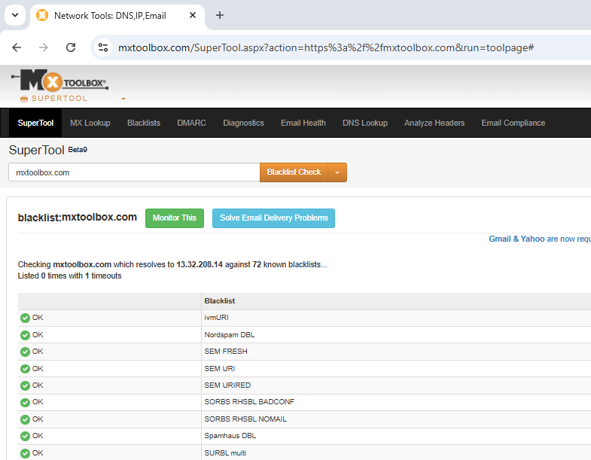The width and height of the screenshot is (591, 460).
Task: Open a new browser tab
Action: (220, 15)
